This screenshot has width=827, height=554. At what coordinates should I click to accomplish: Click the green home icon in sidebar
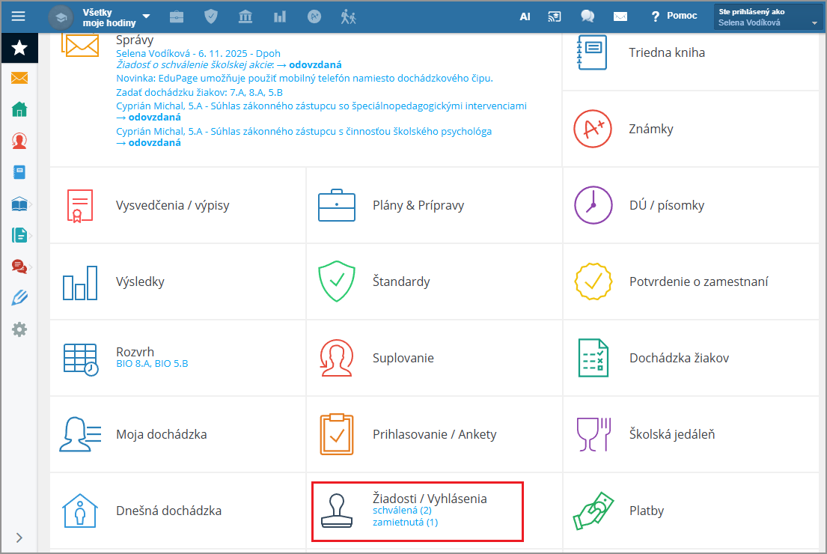pos(19,109)
